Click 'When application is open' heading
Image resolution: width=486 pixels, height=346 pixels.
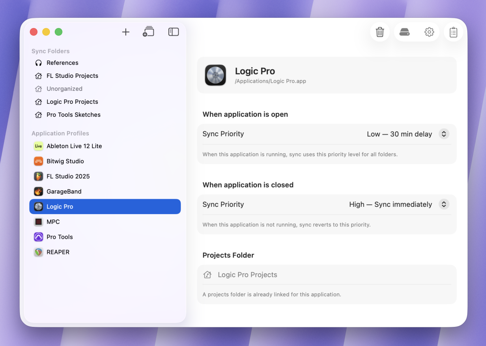click(x=245, y=114)
